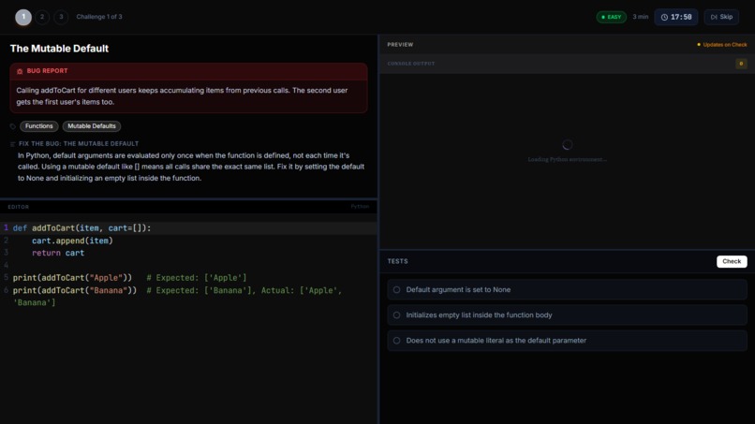
Task: Run the Check button for tests
Action: (732, 261)
